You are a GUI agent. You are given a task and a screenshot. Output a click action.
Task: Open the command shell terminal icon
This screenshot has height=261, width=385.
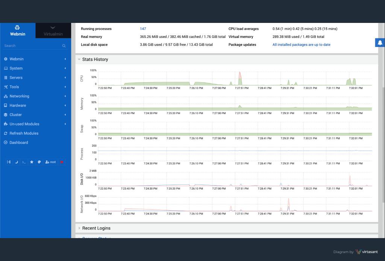tap(24, 162)
